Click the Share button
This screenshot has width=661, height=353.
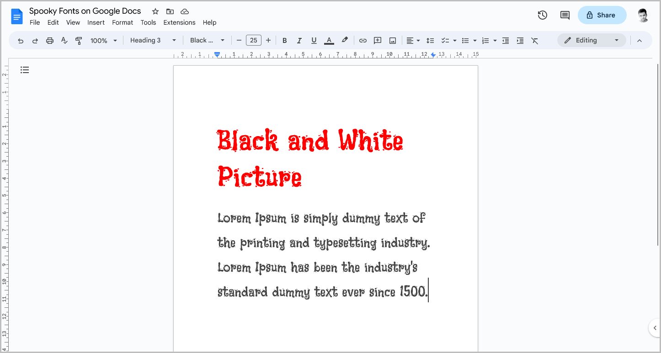click(602, 15)
